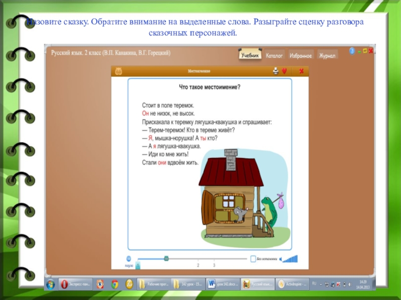The image size is (401, 300).
Task: Click the title 'Что такое местоимение?'
Action: [x=210, y=87]
